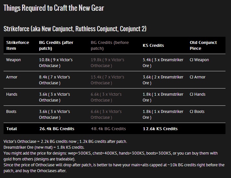Image resolution: width=231 pixels, height=178 pixels.
Task: Click the 'KS Credits' column header
Action: click(153, 45)
